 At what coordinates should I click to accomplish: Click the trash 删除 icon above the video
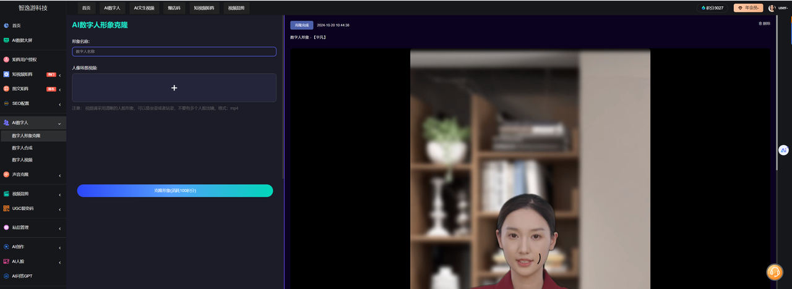point(760,23)
